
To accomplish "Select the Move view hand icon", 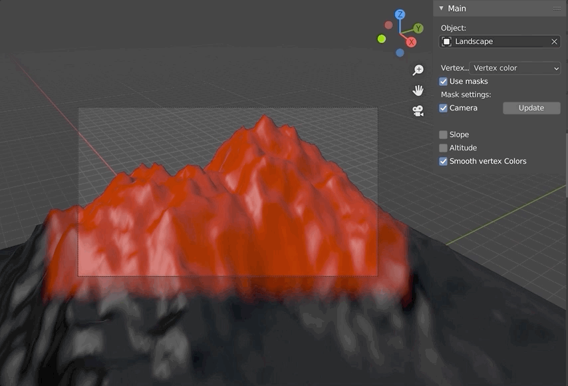I will (x=418, y=90).
